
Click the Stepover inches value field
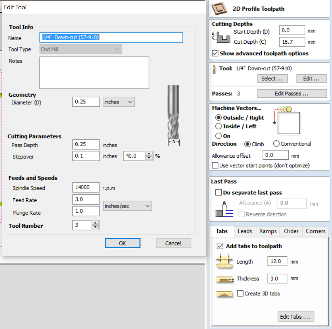(x=86, y=156)
